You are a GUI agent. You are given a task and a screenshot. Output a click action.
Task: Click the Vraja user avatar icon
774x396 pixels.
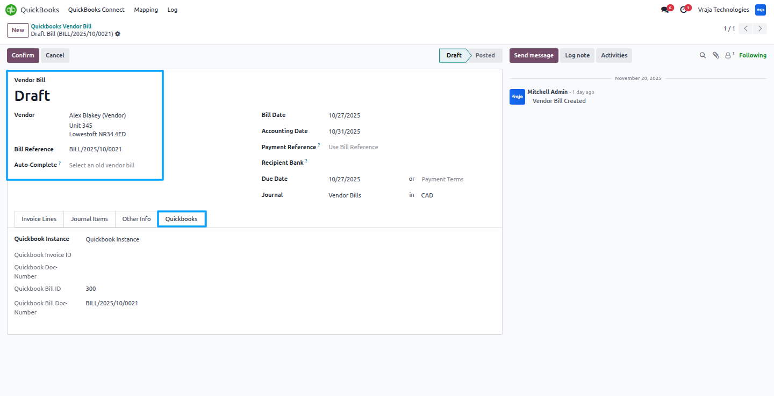point(761,10)
